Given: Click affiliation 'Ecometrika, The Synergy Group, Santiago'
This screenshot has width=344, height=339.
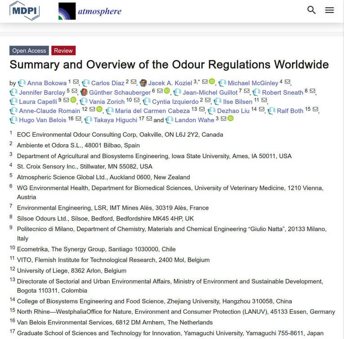Looking at the screenshot, I should pos(75,249).
